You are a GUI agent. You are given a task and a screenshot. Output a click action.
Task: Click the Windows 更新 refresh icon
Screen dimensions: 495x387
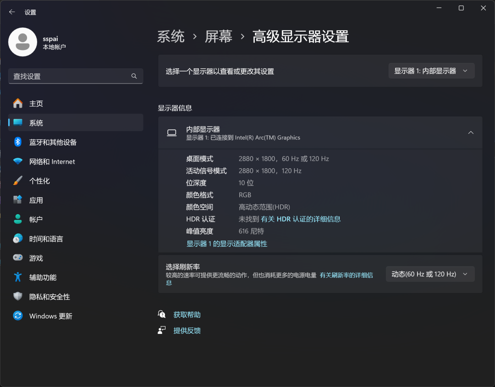(x=18, y=315)
